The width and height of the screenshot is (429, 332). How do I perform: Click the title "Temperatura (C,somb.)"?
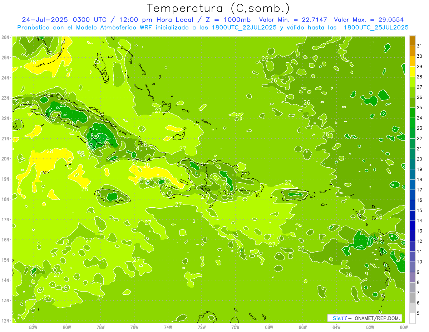tap(218, 9)
